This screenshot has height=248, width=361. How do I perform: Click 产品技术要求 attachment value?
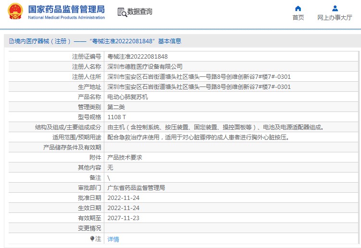(125, 158)
